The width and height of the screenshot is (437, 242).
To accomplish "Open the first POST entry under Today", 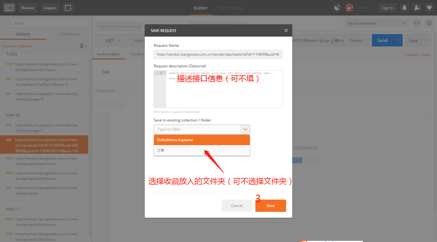I will pyautogui.click(x=44, y=67).
